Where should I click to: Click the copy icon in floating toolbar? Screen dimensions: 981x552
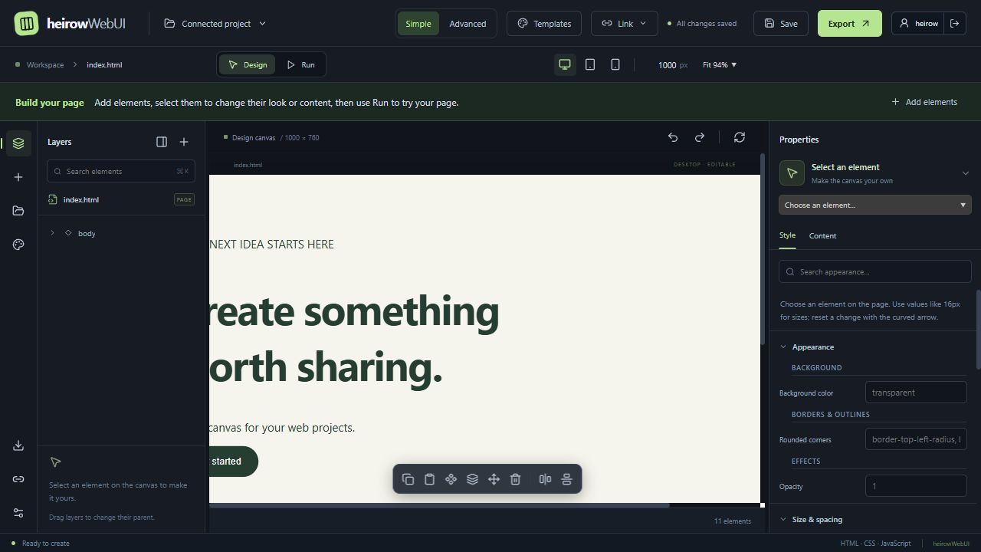point(408,479)
